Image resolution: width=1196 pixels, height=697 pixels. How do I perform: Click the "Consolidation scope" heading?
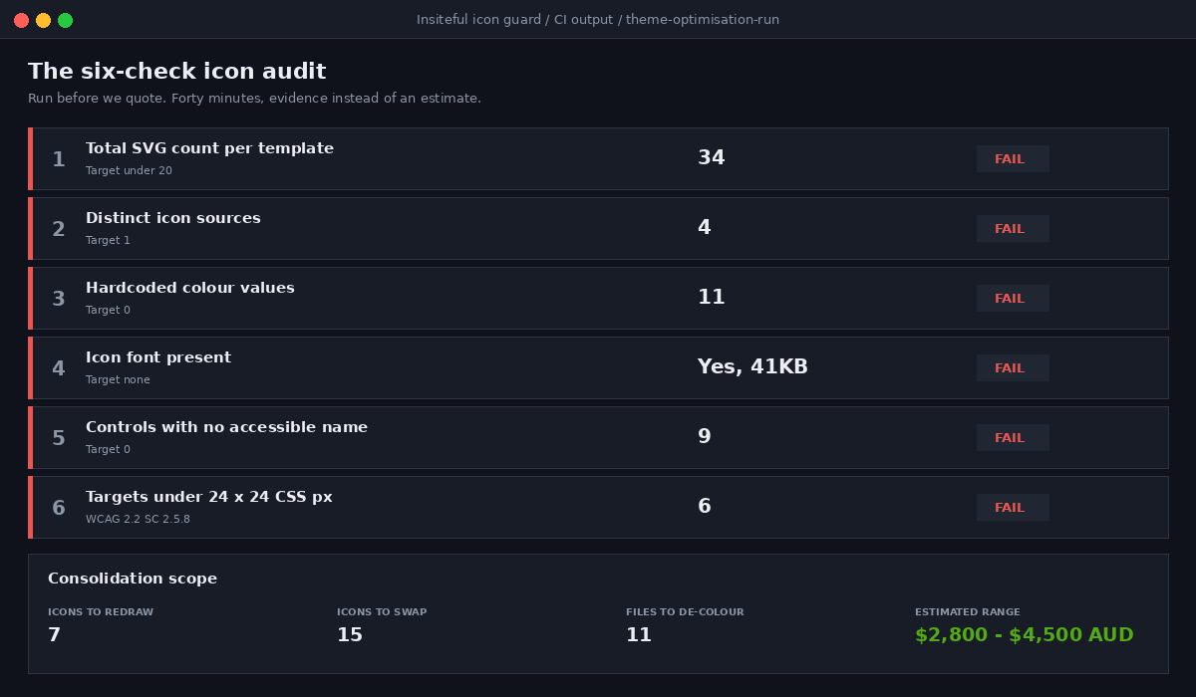(x=133, y=579)
